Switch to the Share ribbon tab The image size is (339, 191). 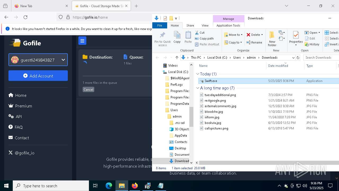190,25
